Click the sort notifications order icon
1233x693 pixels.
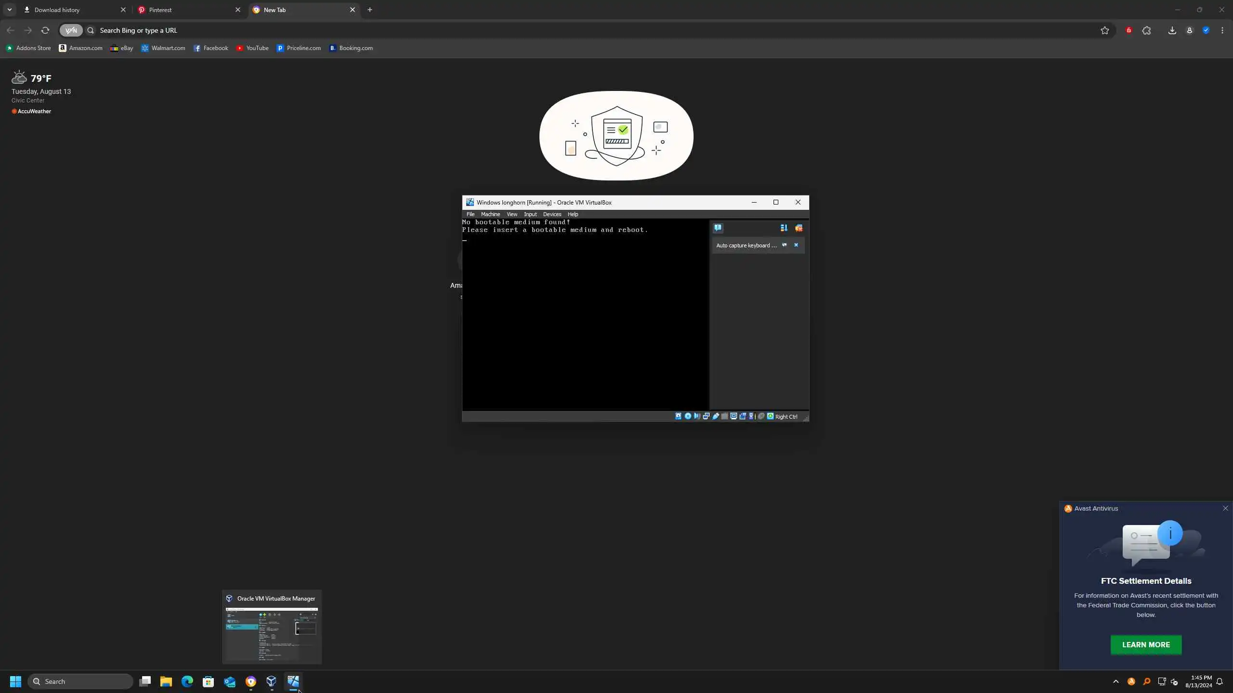pyautogui.click(x=784, y=228)
